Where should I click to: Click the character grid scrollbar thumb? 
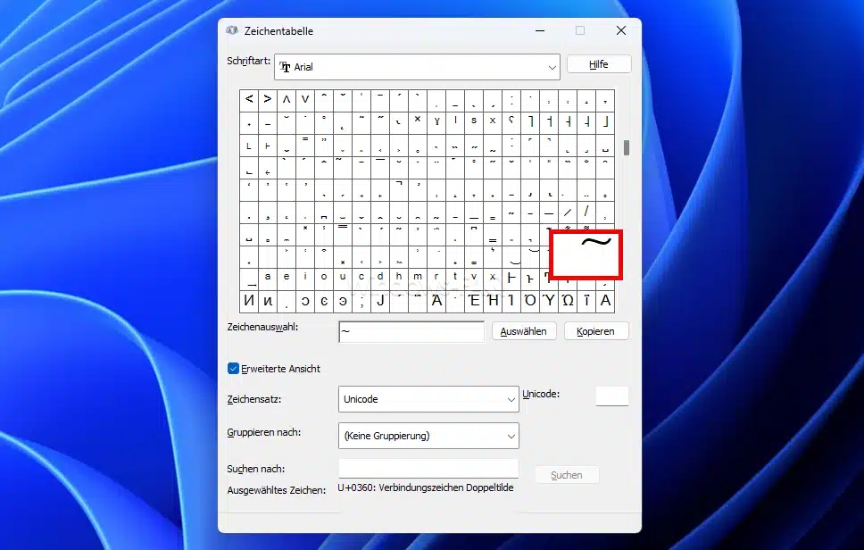pyautogui.click(x=627, y=147)
